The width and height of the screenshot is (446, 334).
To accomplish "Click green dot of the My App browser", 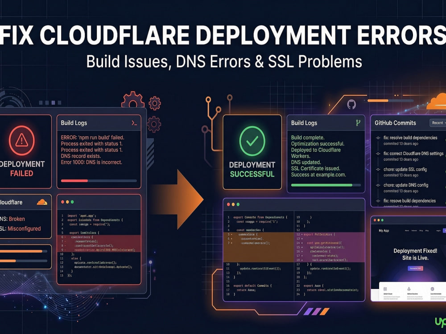I will (382, 220).
